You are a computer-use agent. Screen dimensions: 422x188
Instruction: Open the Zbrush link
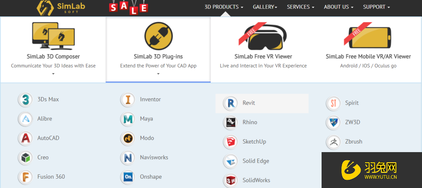pos(354,142)
